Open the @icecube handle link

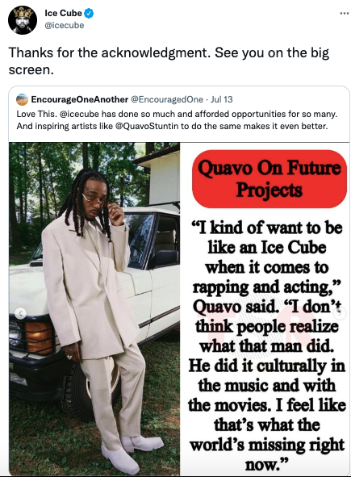coord(65,25)
